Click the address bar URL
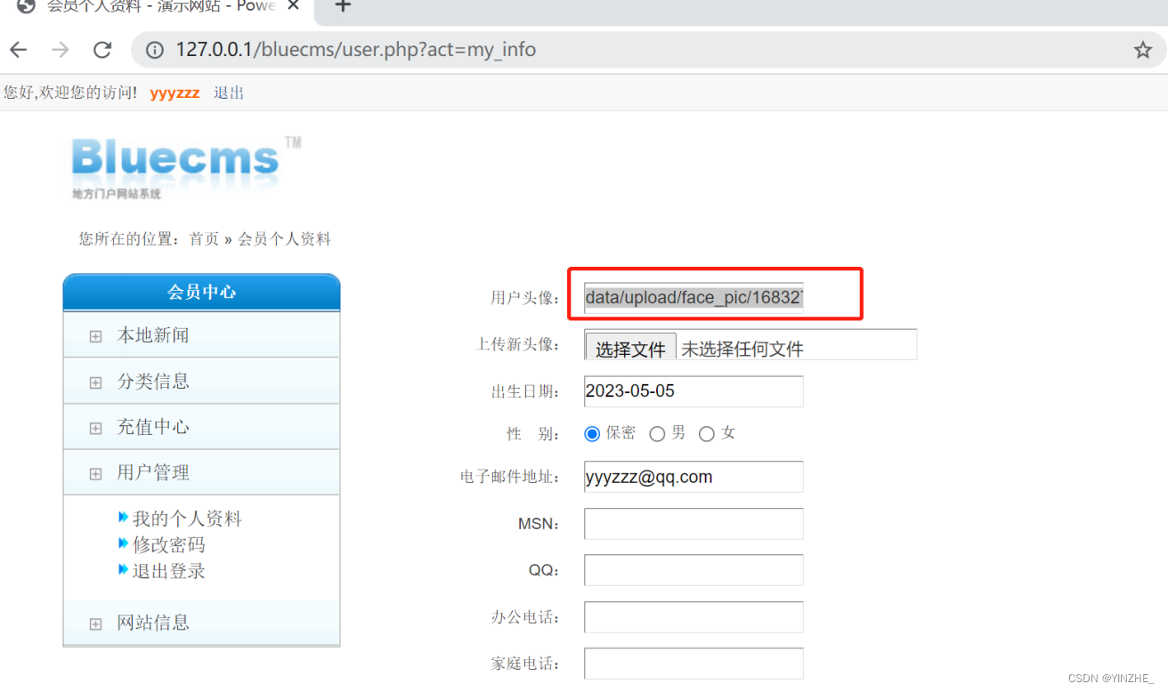Image resolution: width=1168 pixels, height=692 pixels. point(356,50)
